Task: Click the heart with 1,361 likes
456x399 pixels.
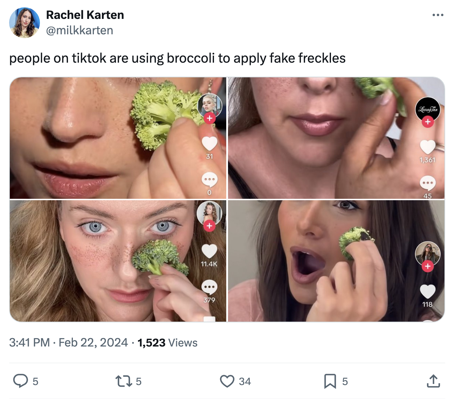Action: coord(428,147)
